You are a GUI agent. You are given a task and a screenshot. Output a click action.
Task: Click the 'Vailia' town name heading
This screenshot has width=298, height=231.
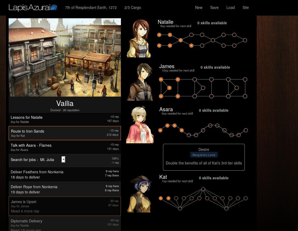click(x=65, y=103)
